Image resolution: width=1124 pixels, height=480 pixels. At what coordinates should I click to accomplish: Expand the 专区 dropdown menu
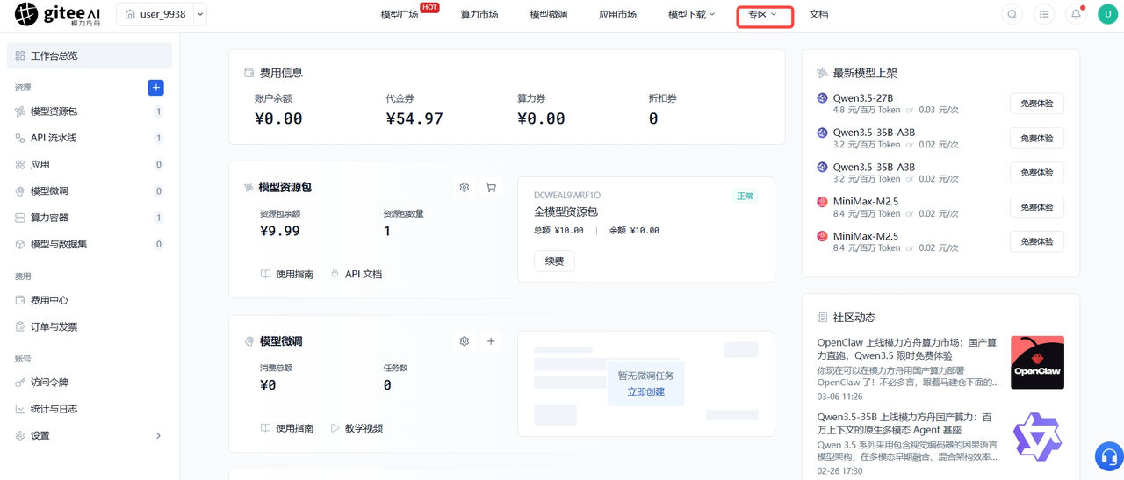(762, 14)
